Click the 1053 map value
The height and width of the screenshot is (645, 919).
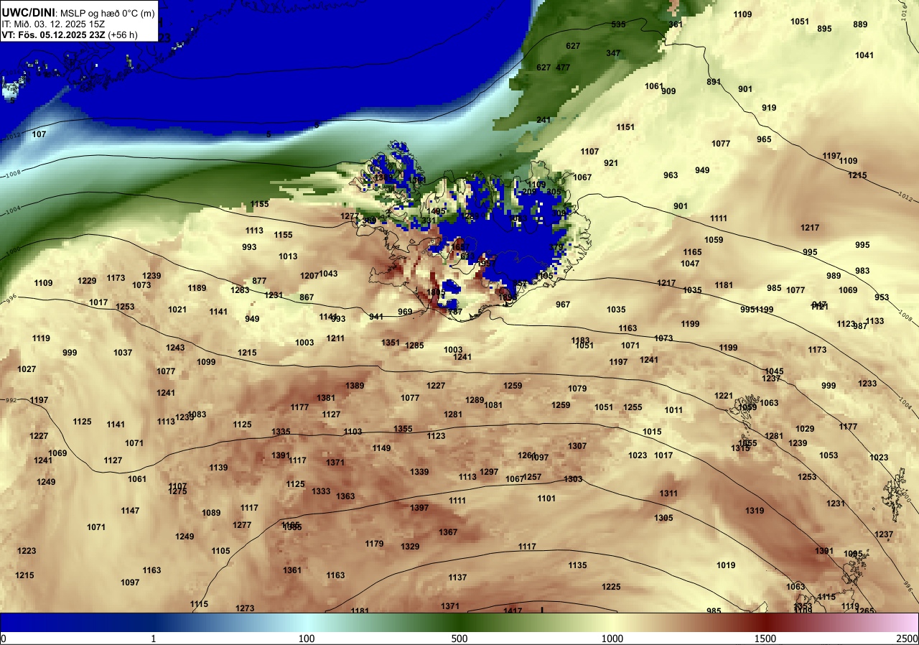829,455
